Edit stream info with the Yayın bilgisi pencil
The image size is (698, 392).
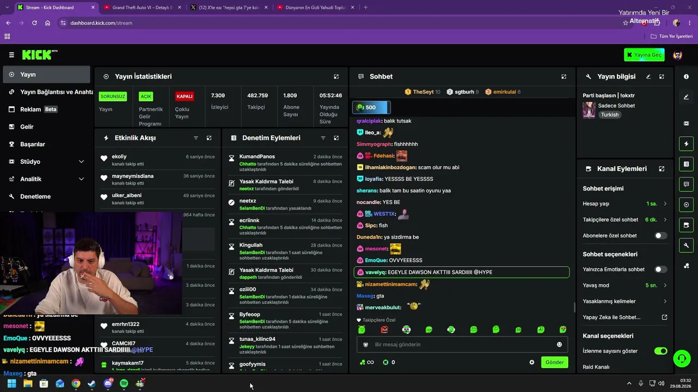(x=648, y=77)
